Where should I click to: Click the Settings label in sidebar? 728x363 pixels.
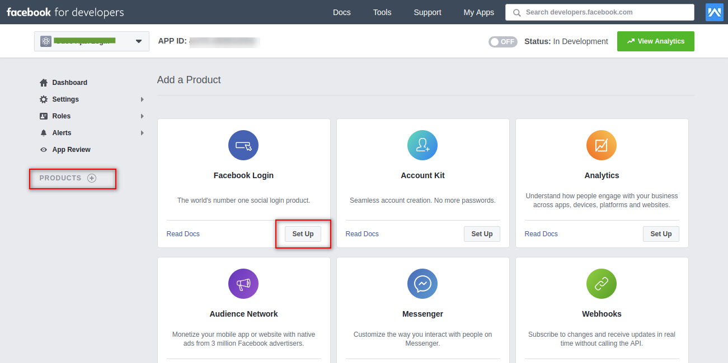[x=65, y=99]
